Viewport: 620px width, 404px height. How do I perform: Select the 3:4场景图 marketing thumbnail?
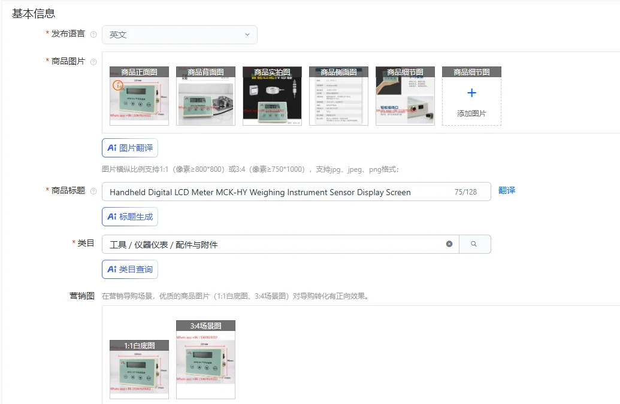point(205,359)
